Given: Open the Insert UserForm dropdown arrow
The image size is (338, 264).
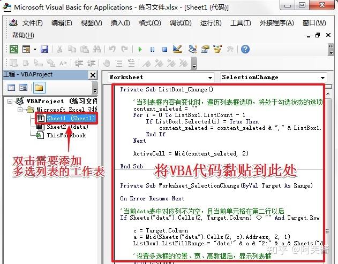Looking at the screenshot, I should [x=35, y=50].
